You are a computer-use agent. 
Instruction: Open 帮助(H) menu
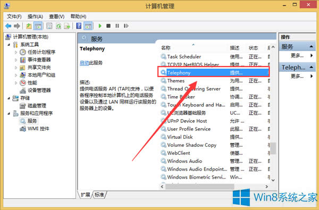[x=78, y=16]
